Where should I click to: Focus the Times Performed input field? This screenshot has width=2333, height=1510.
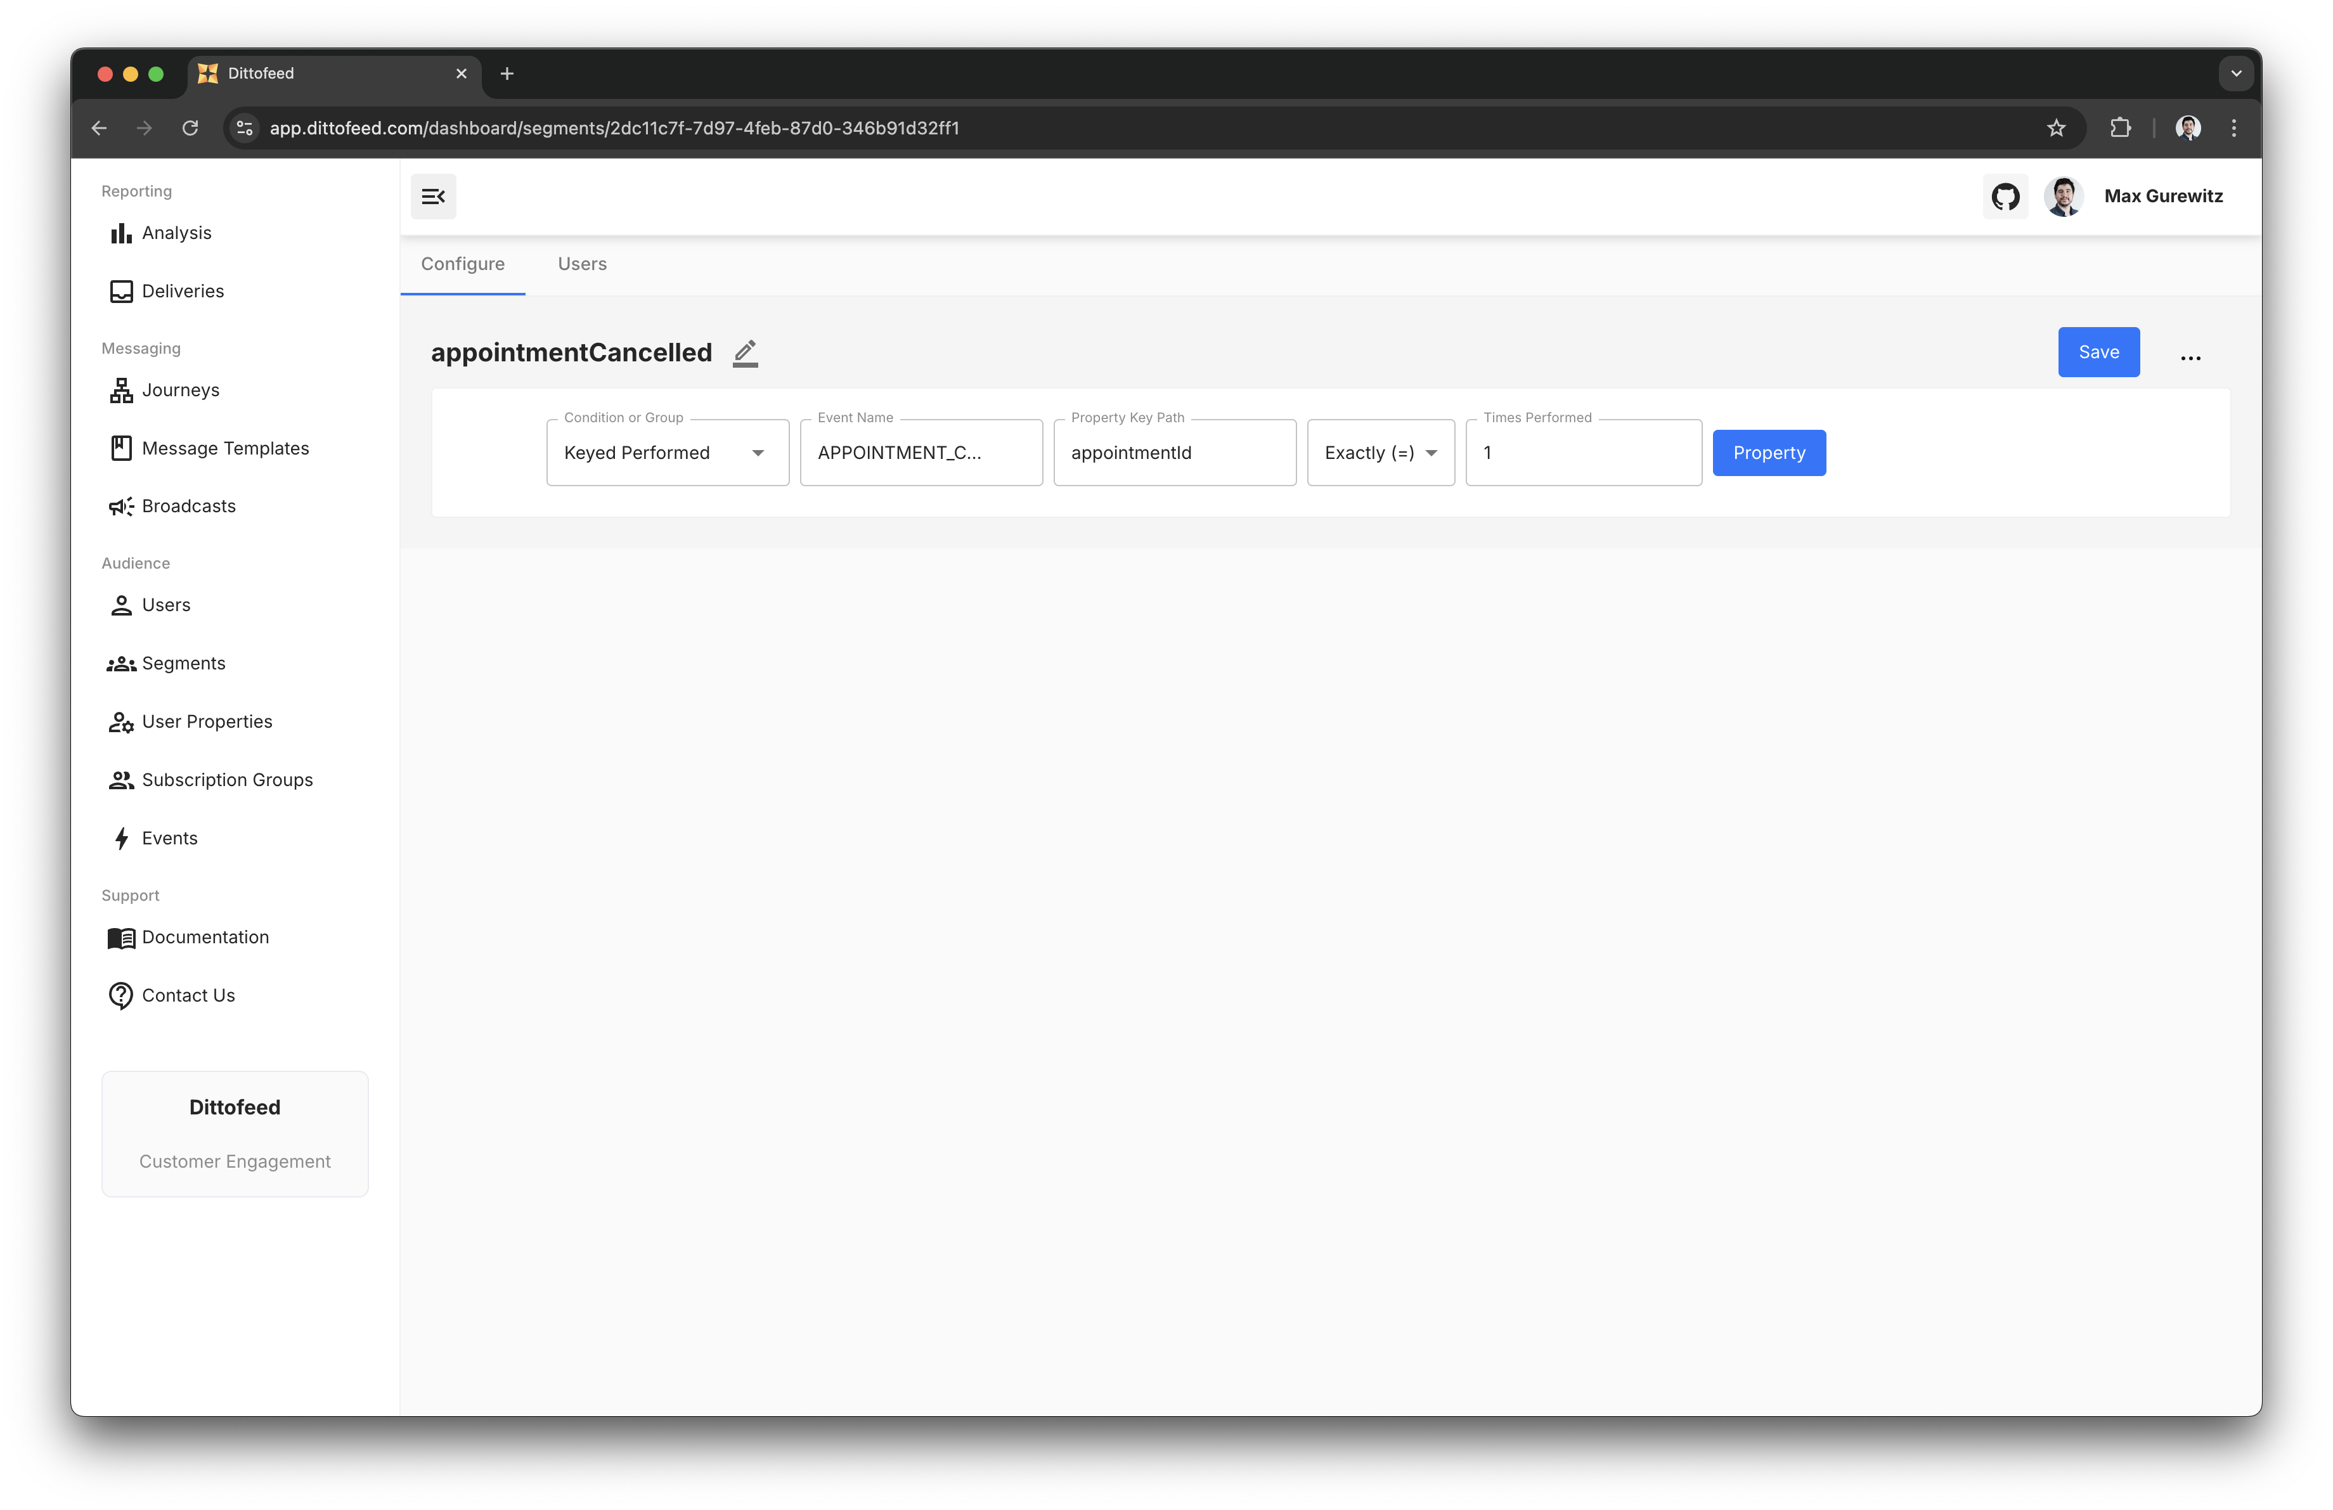click(1582, 453)
